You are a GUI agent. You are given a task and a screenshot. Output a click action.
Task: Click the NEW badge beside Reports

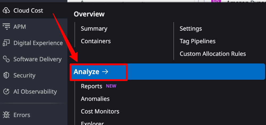point(111,86)
